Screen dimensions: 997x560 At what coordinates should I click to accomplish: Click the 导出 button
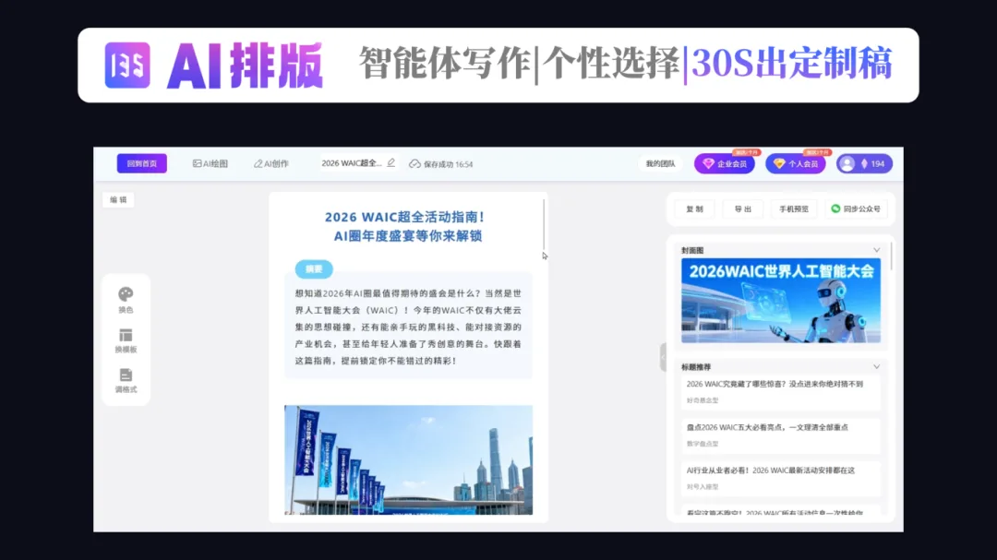pos(742,209)
